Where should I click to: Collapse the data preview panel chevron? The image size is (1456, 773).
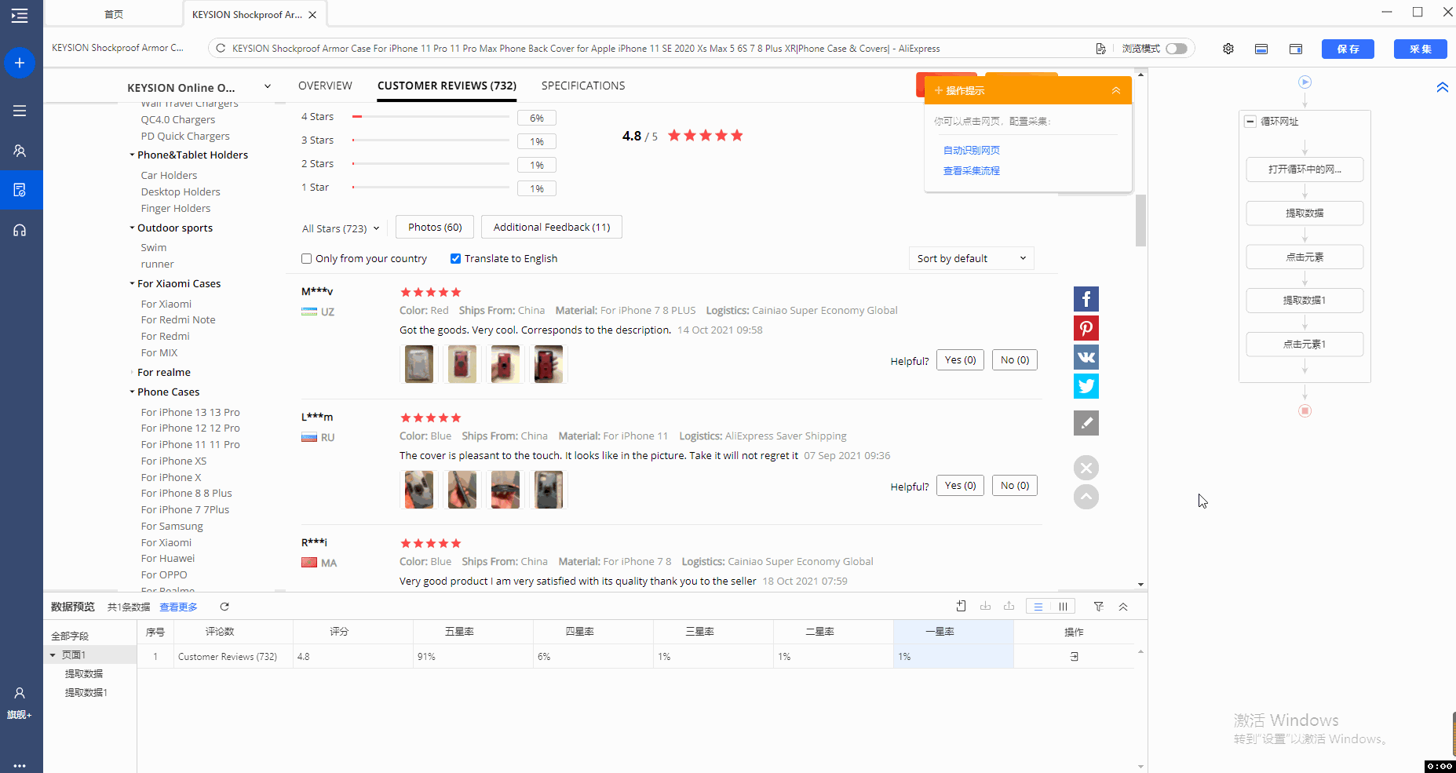point(1123,607)
